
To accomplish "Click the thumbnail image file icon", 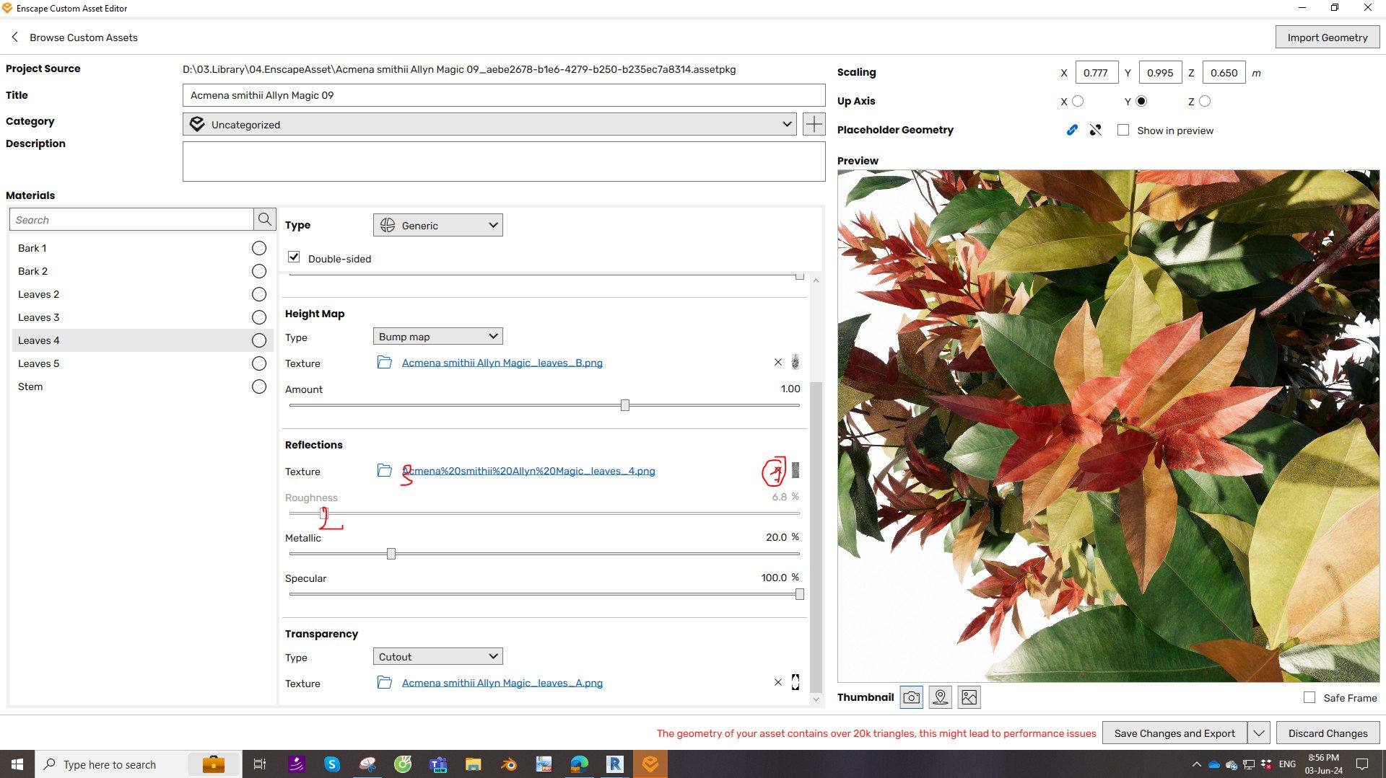I will coord(969,697).
